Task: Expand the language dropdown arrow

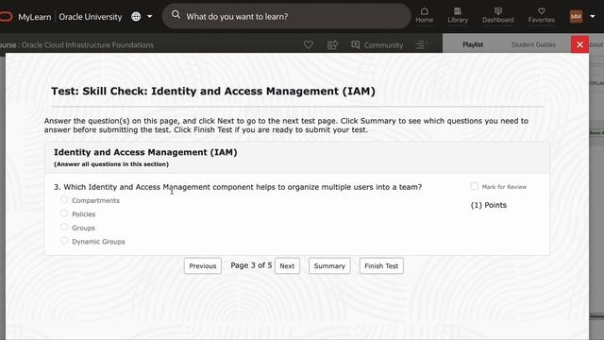Action: pos(150,17)
